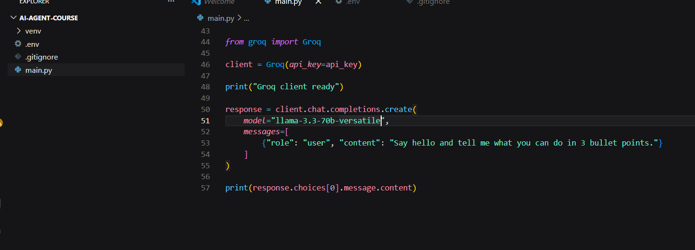The image size is (695, 250).
Task: Click the 'from' keyword on line 44
Action: click(234, 42)
